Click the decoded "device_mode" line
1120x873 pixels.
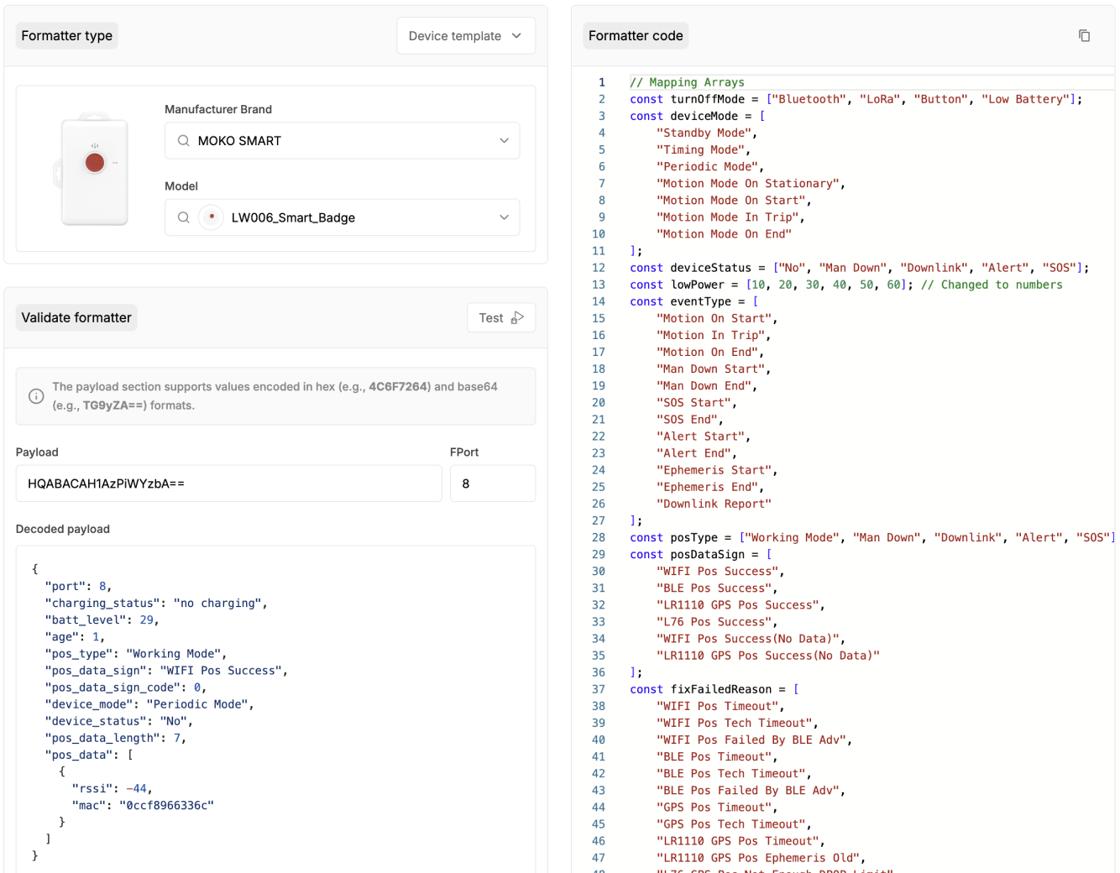click(x=149, y=704)
